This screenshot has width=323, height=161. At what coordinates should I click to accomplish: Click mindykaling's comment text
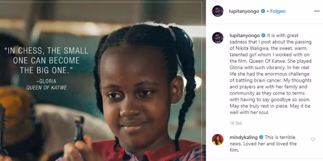coord(263,144)
